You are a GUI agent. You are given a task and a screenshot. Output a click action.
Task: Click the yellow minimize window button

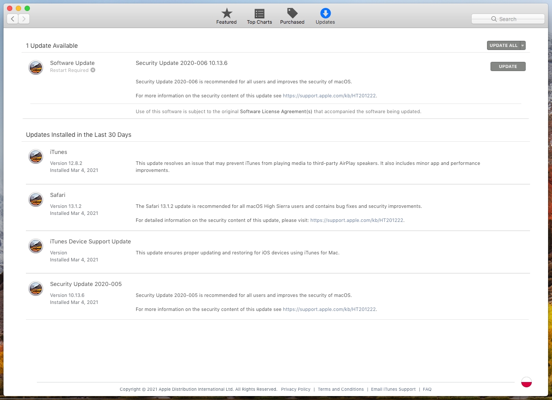pos(18,8)
